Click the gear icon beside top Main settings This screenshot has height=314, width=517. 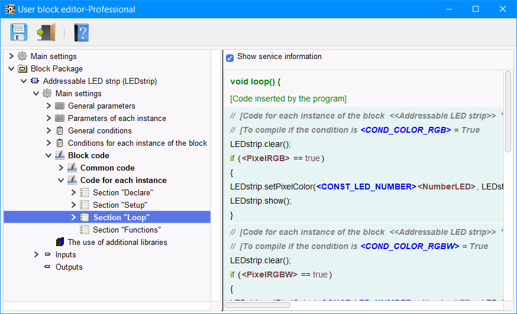tap(22, 57)
